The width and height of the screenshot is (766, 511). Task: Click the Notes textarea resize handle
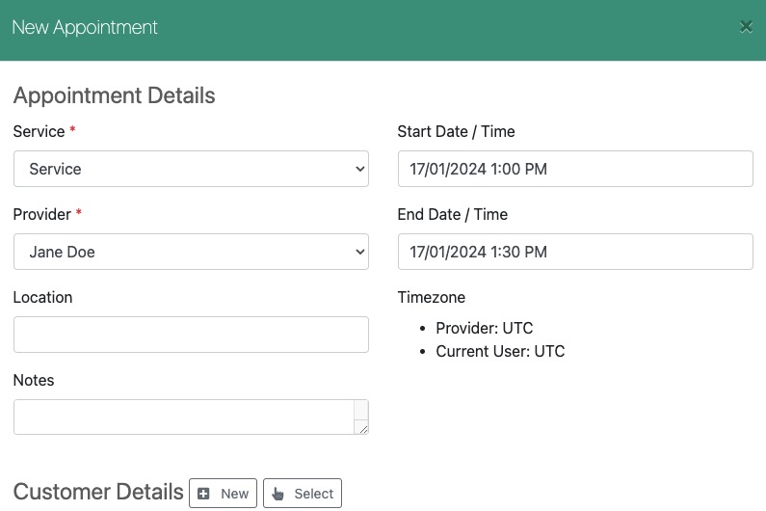click(363, 429)
